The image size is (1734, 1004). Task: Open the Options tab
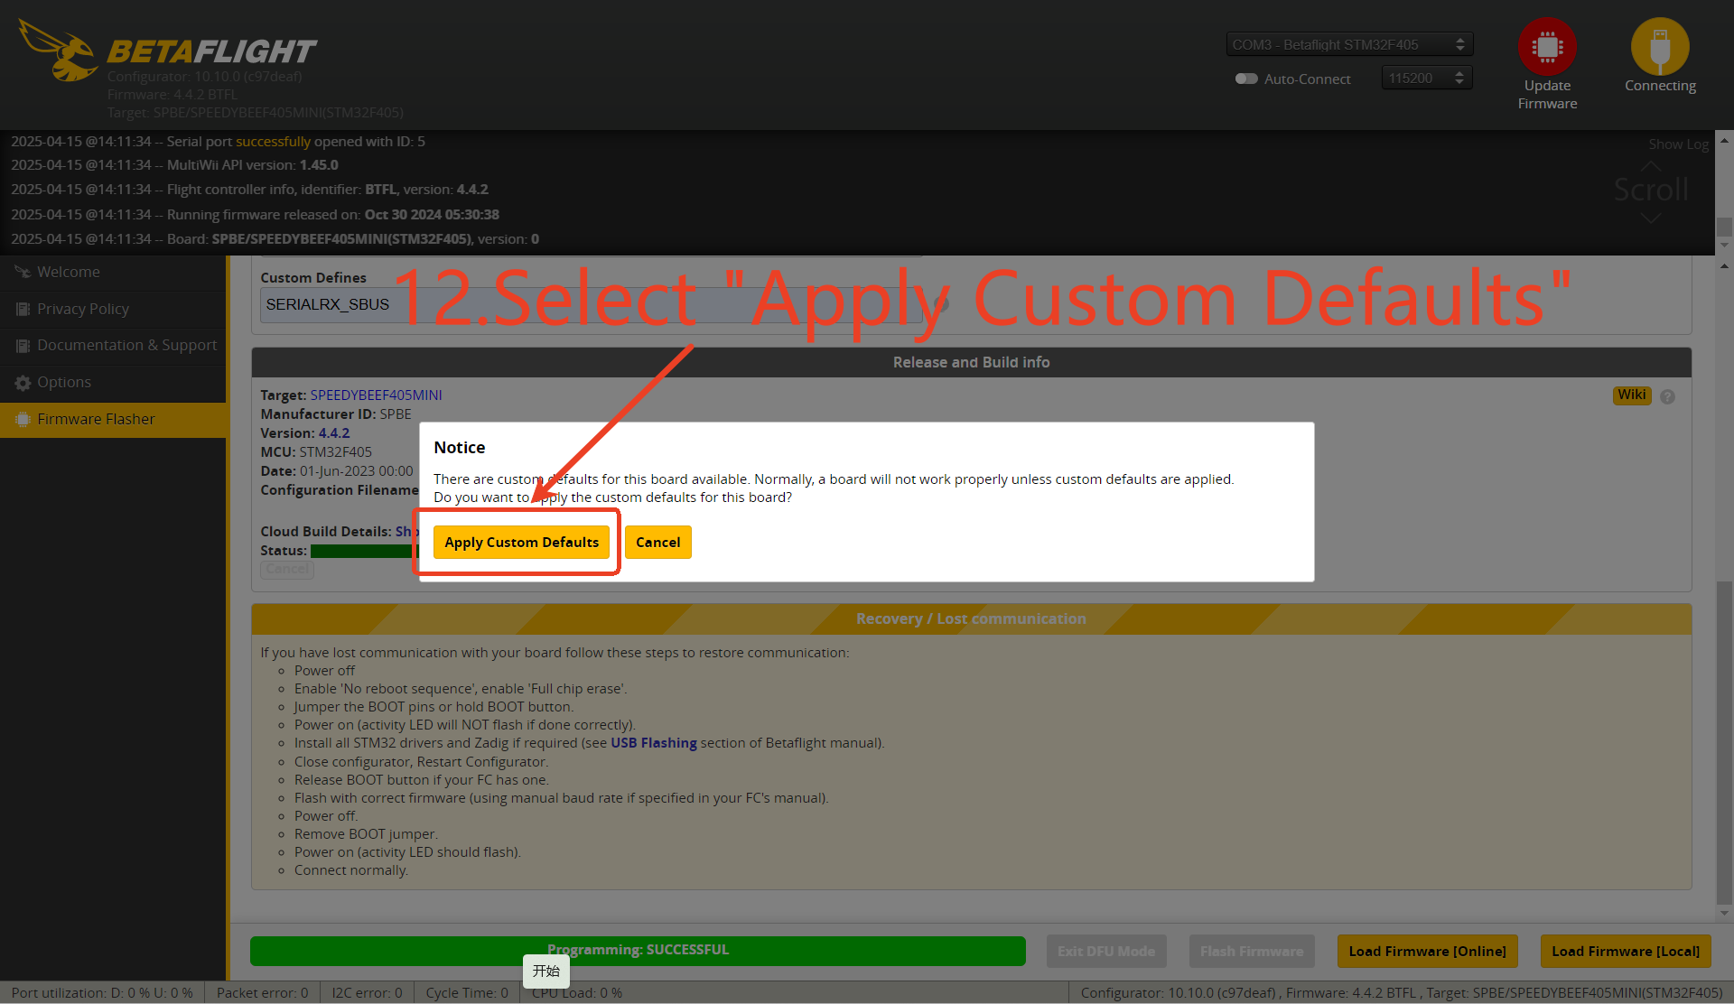pos(113,383)
